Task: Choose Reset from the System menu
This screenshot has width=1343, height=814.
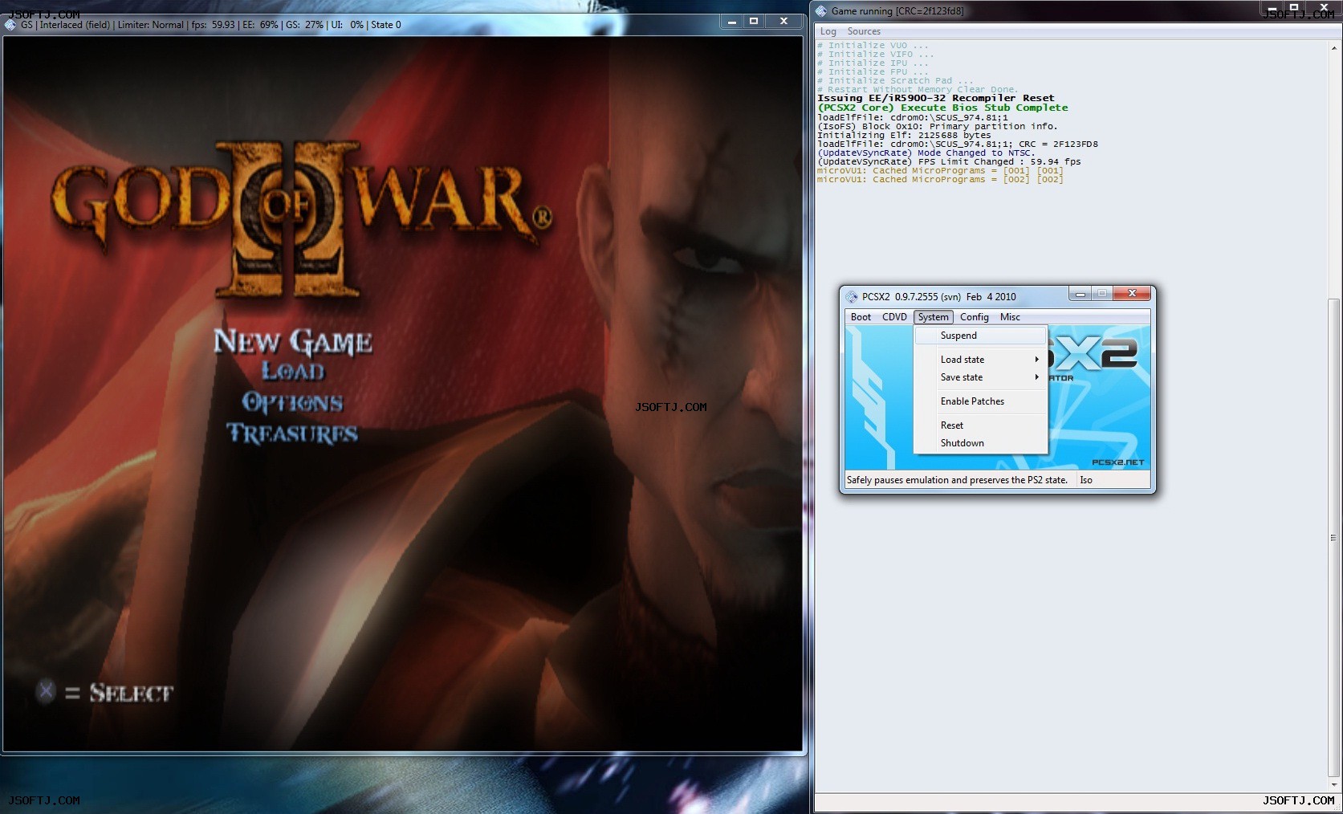Action: [981, 425]
